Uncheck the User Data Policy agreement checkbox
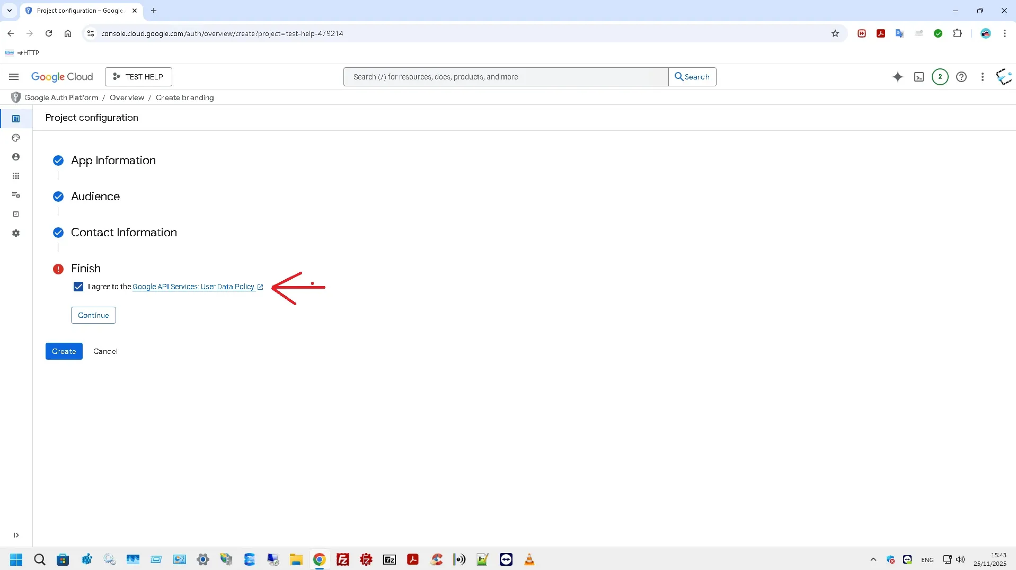Image resolution: width=1016 pixels, height=570 pixels. coord(78,287)
